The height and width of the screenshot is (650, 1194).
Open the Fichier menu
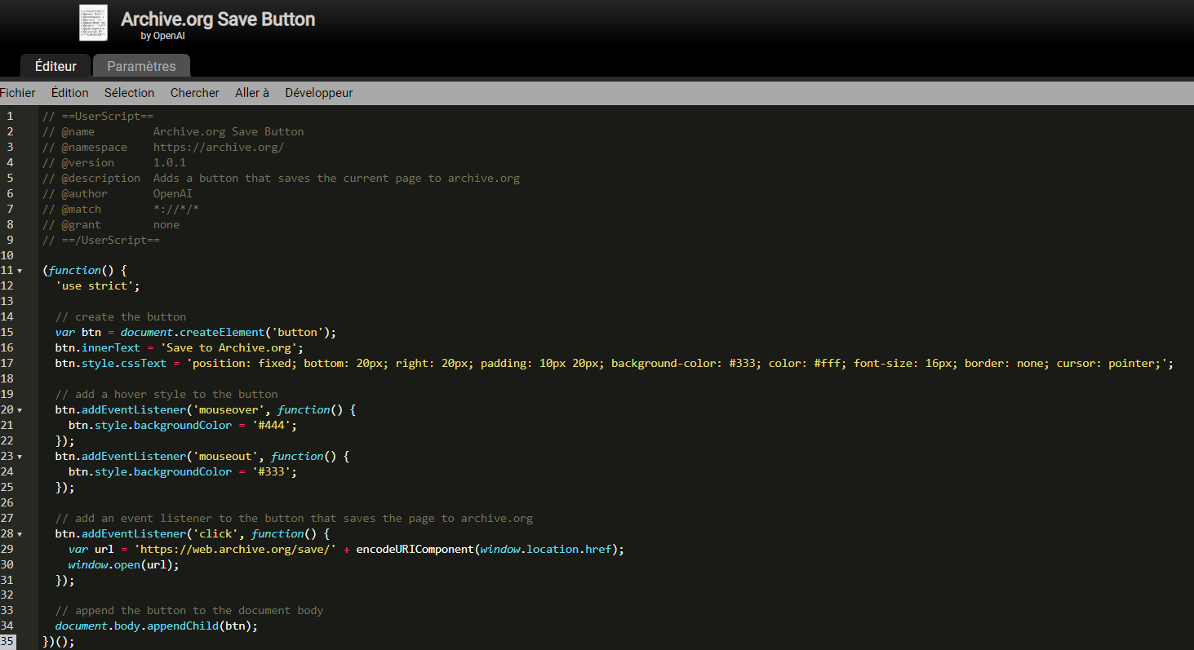(x=17, y=93)
